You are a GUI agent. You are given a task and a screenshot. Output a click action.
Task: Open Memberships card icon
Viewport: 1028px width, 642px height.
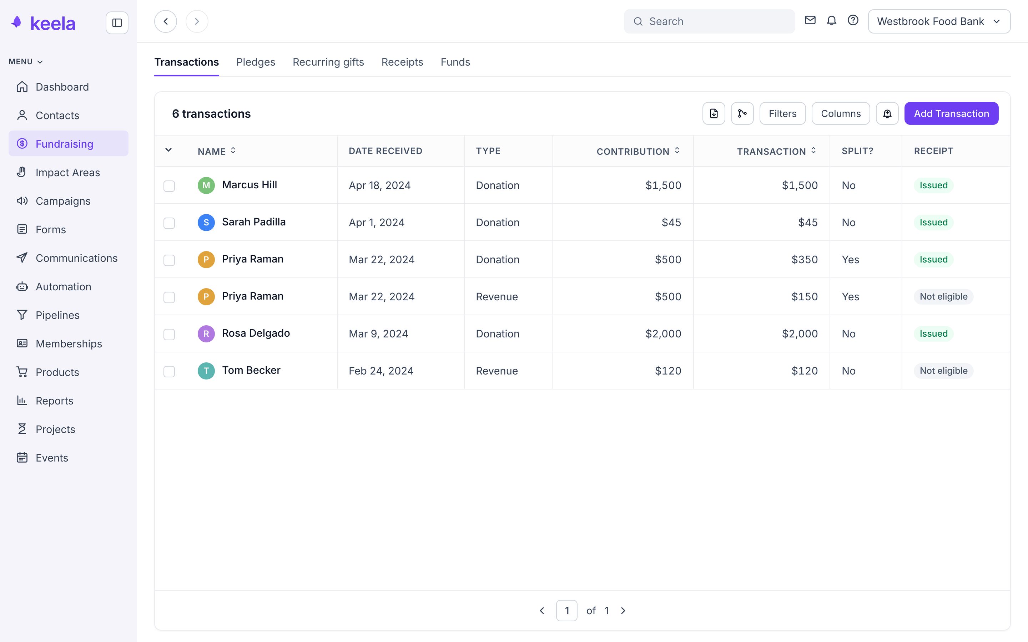22,343
